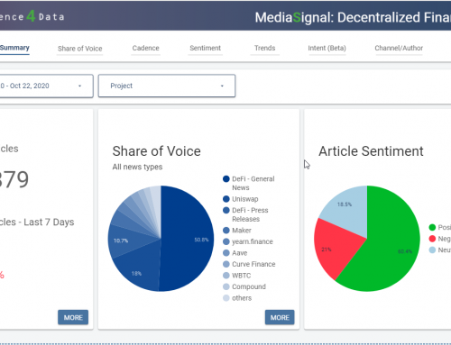The image size is (451, 345).
Task: Open the Cadence tab
Action: coord(146,48)
